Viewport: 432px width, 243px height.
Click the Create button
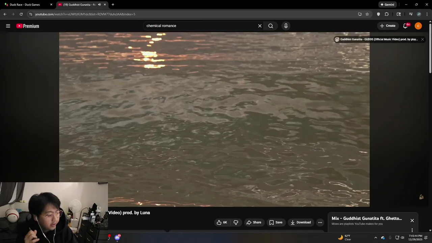pos(387,26)
